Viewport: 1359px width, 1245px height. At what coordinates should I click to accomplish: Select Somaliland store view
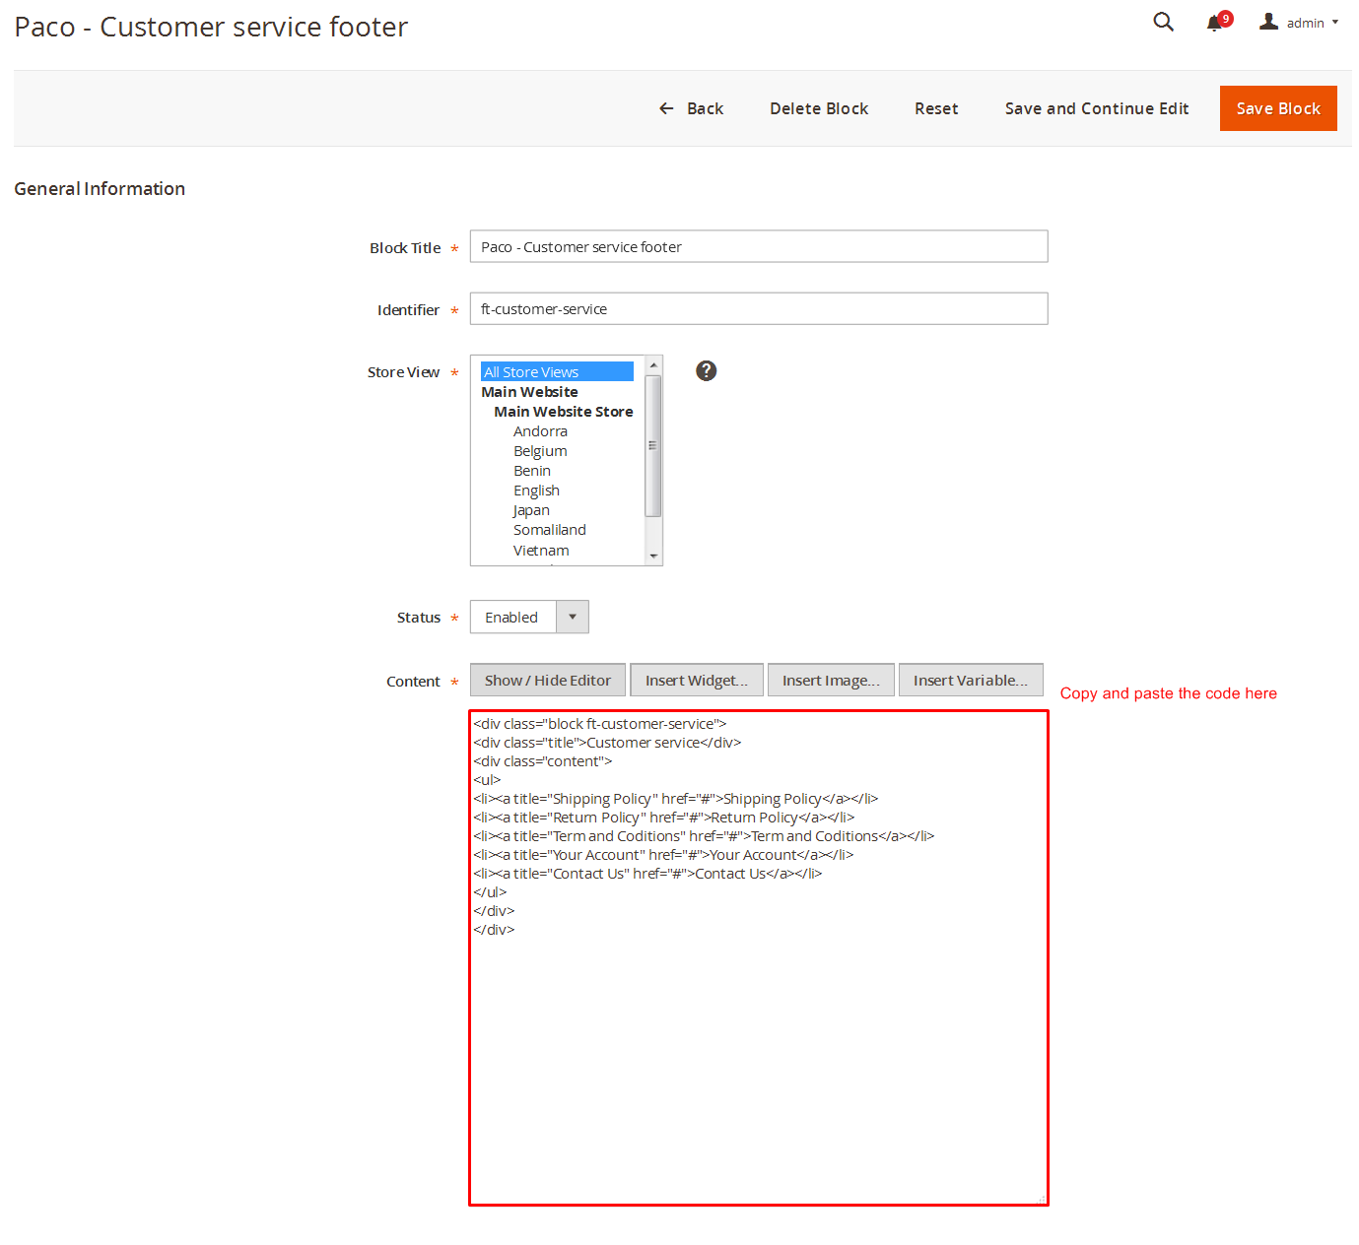point(549,530)
